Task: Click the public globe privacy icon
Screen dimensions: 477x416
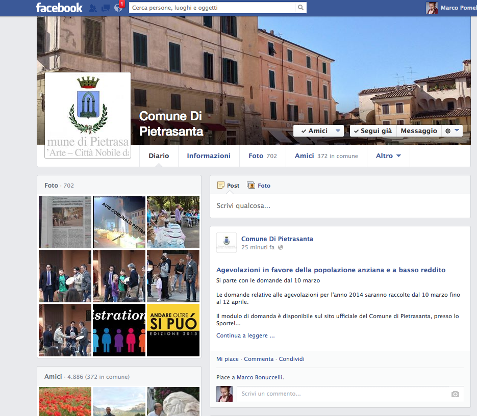Action: coord(281,247)
